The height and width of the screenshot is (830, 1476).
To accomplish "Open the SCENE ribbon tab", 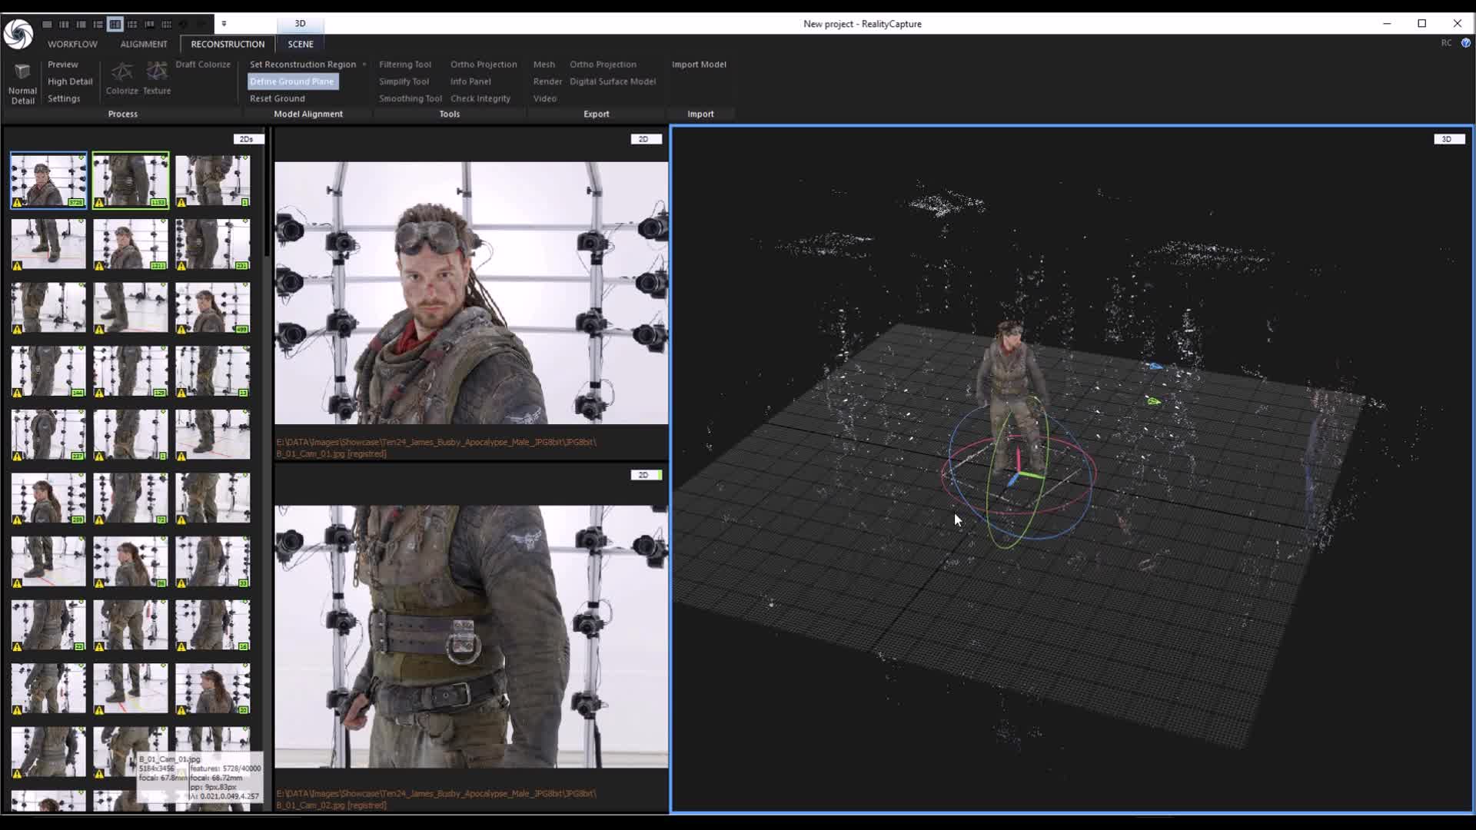I will pyautogui.click(x=301, y=44).
